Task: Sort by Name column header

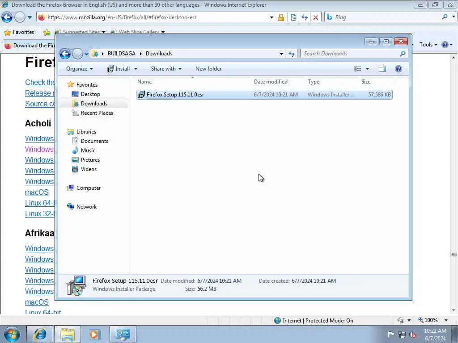Action: click(x=193, y=82)
